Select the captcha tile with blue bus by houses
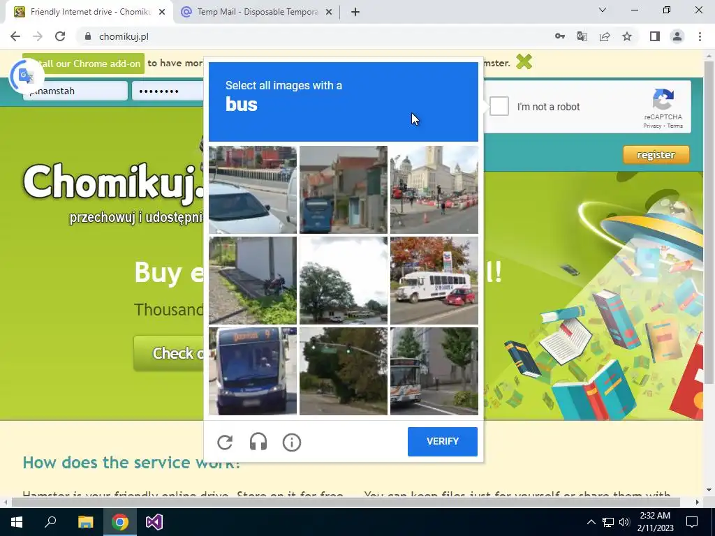Viewport: 715px width, 536px height. click(x=344, y=190)
